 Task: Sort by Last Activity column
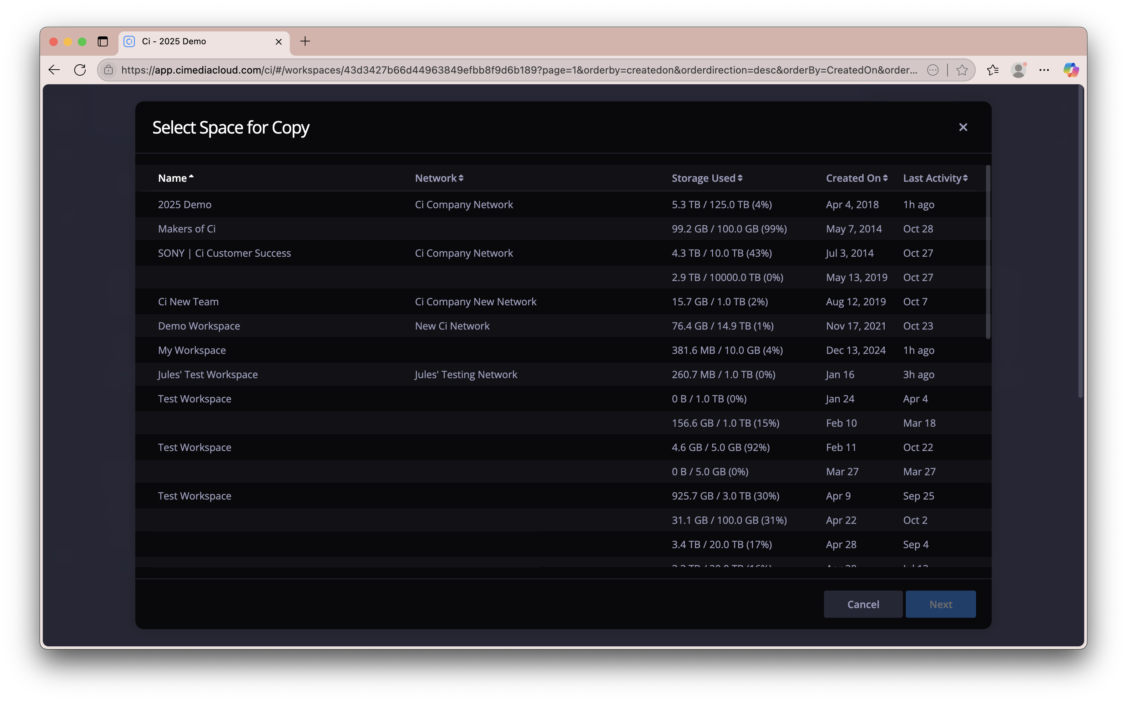(935, 178)
